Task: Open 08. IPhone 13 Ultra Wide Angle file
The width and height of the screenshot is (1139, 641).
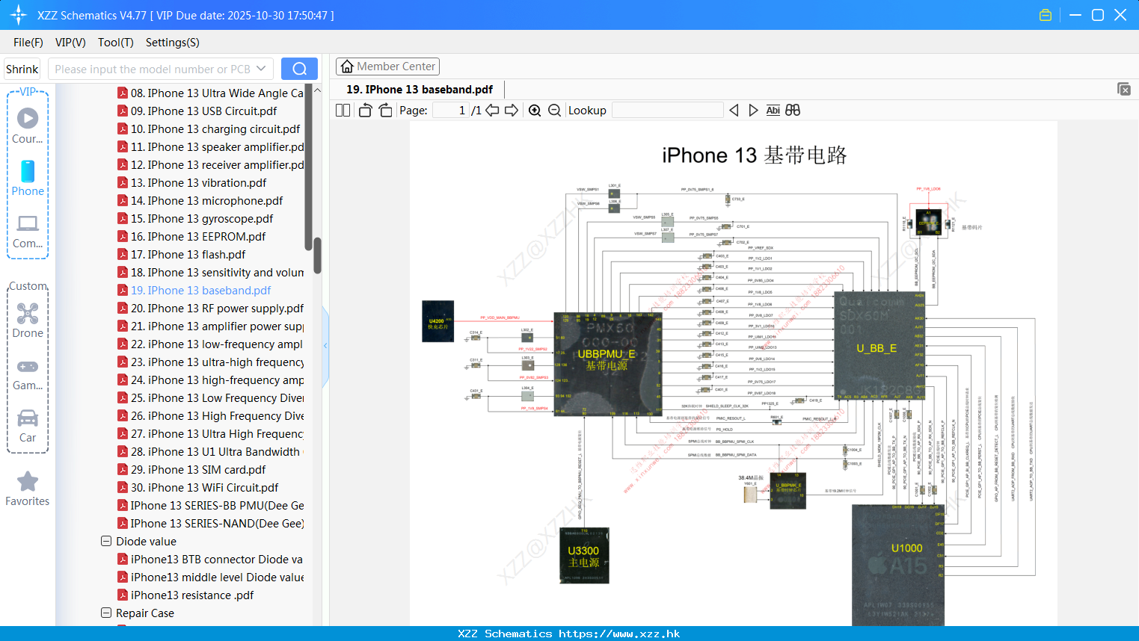Action: pyautogui.click(x=211, y=93)
